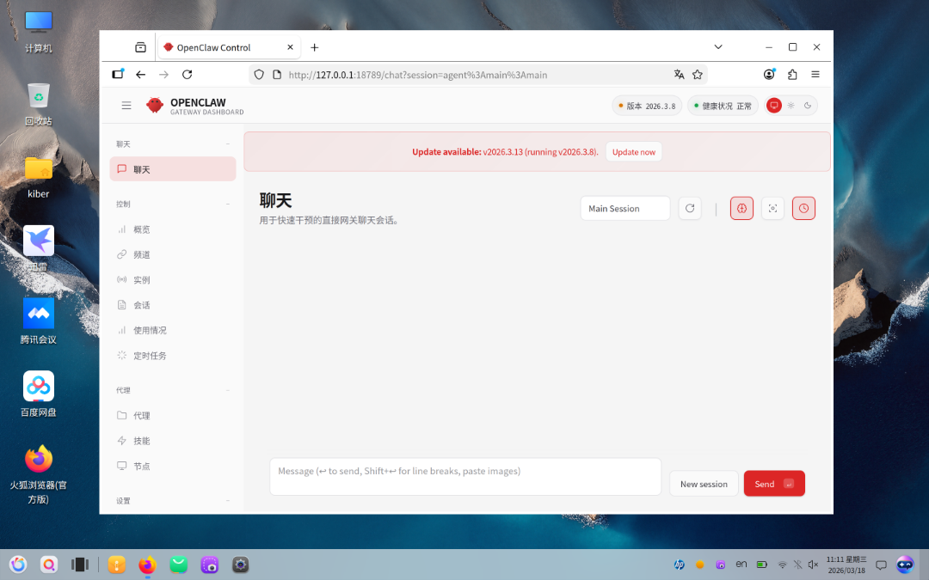Select the OpenClaw logo in the dashboard header
This screenshot has height=580, width=929.
point(155,105)
